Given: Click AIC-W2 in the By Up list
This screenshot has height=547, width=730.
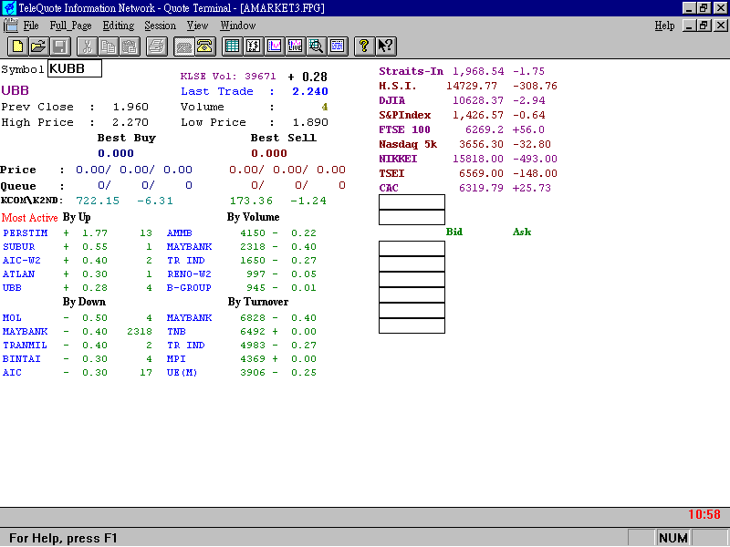Looking at the screenshot, I should point(21,261).
